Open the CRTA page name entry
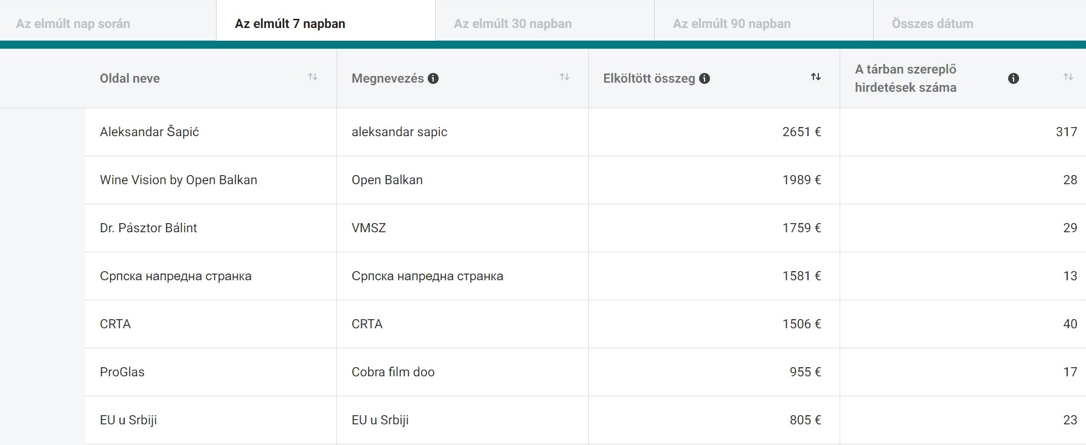Image resolution: width=1086 pixels, height=445 pixels. click(116, 324)
